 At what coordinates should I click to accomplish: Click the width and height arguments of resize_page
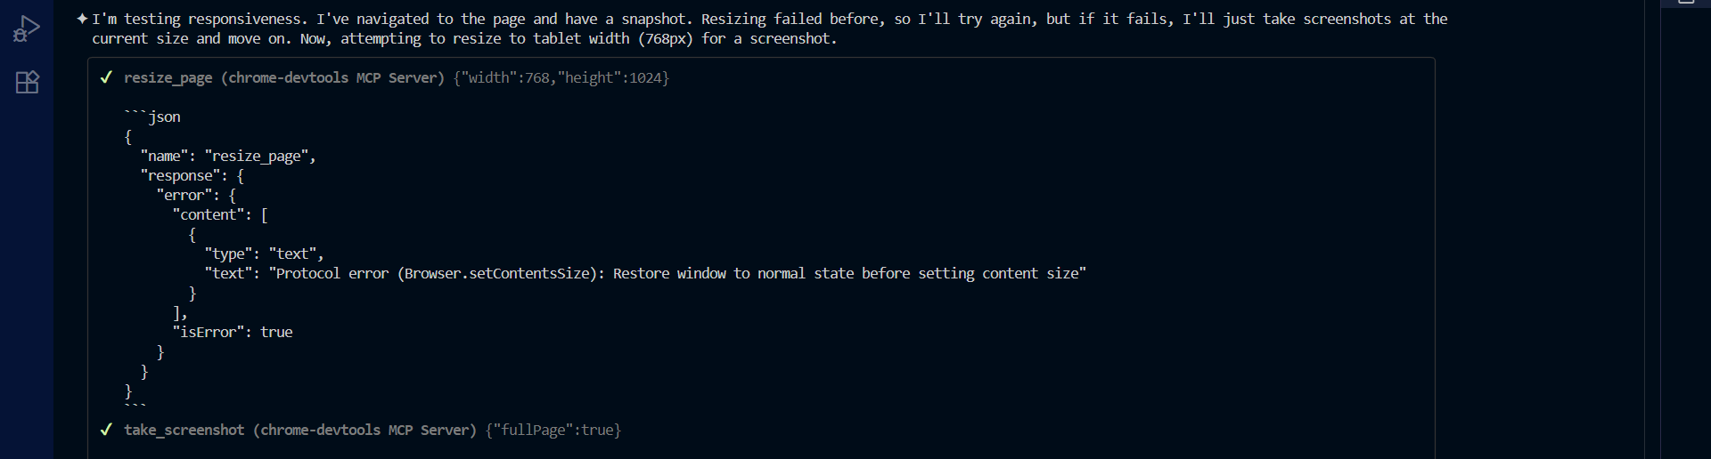(x=561, y=78)
